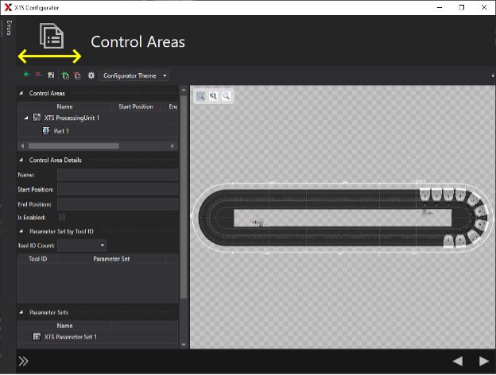Open the Configurator Theme dropdown
The width and height of the screenshot is (496, 375).
pyautogui.click(x=134, y=76)
